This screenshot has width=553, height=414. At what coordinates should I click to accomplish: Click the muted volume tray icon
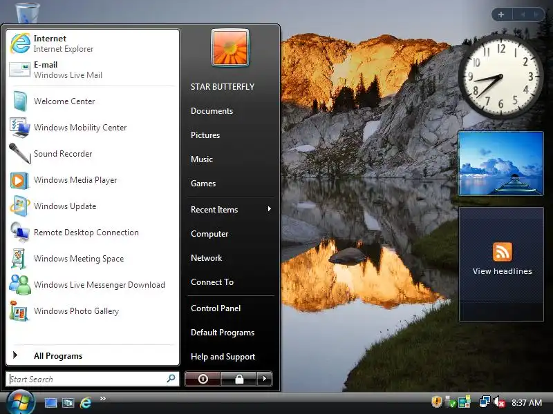click(x=499, y=402)
